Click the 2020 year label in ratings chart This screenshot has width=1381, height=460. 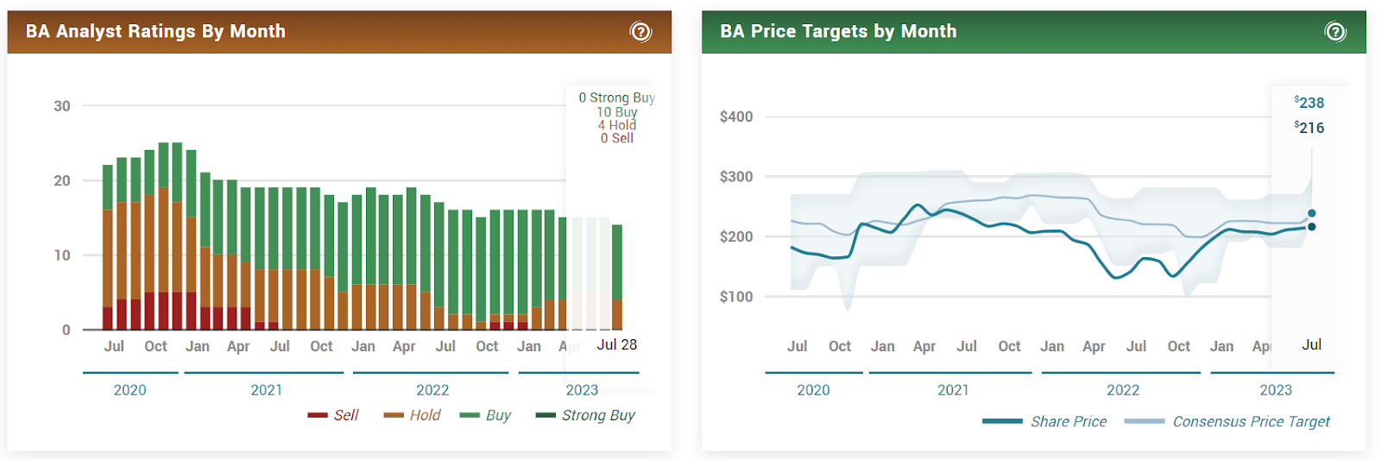[130, 390]
